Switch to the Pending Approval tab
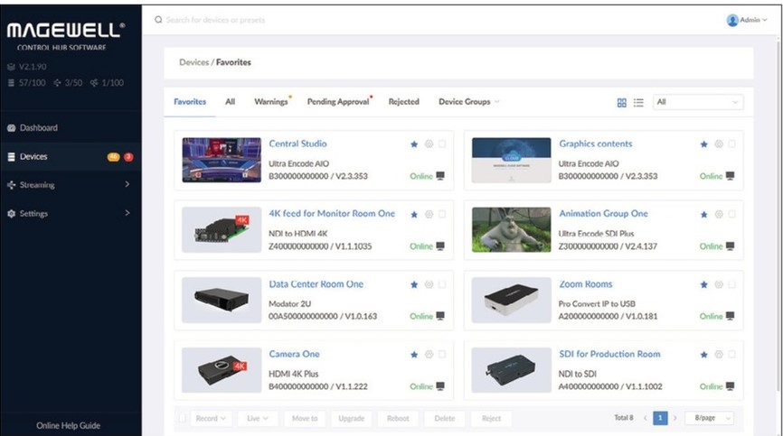Screen dimensions: 783x436 pos(338,102)
